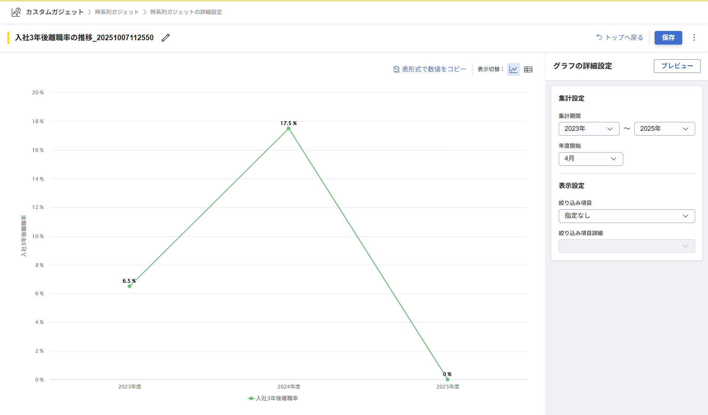
Task: Click the 6.5% data point for 2023年度
Action: pos(129,286)
